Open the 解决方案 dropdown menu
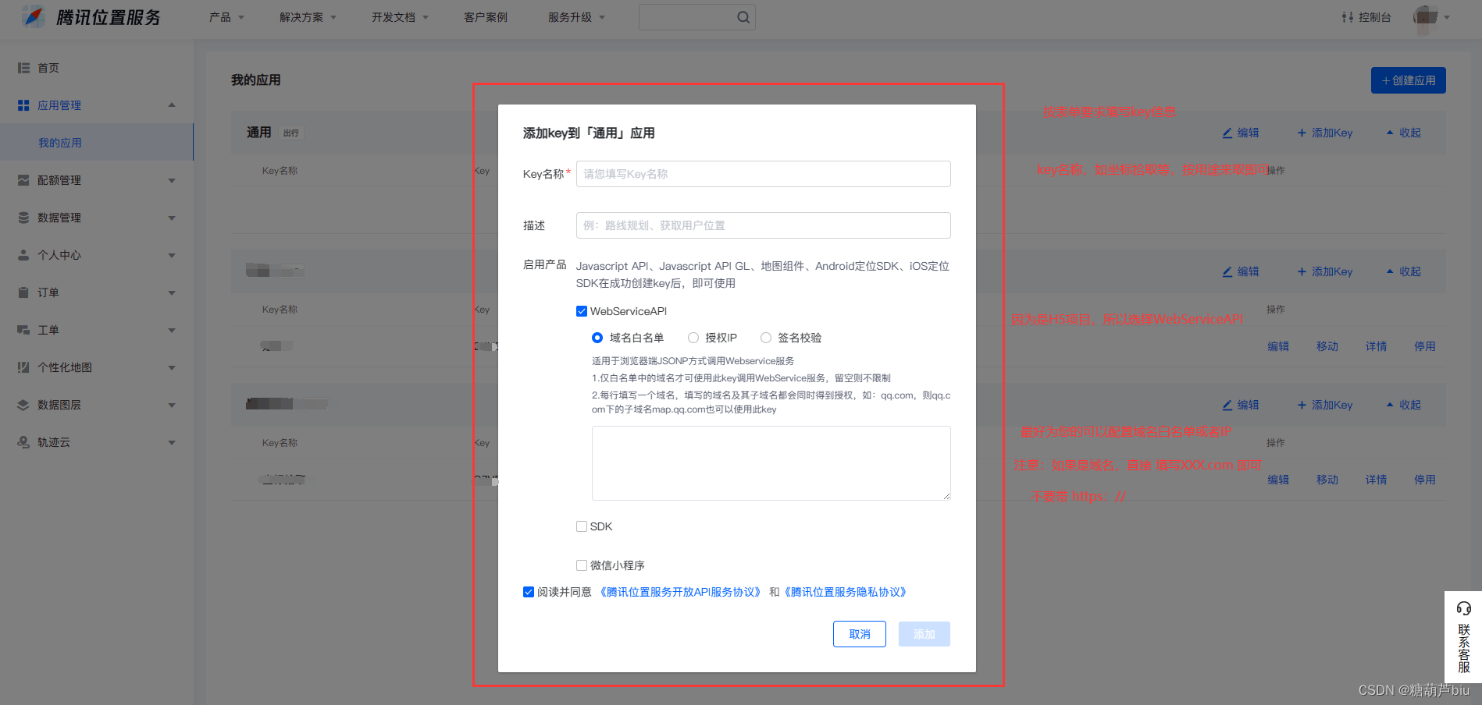The height and width of the screenshot is (705, 1482). 308,17
